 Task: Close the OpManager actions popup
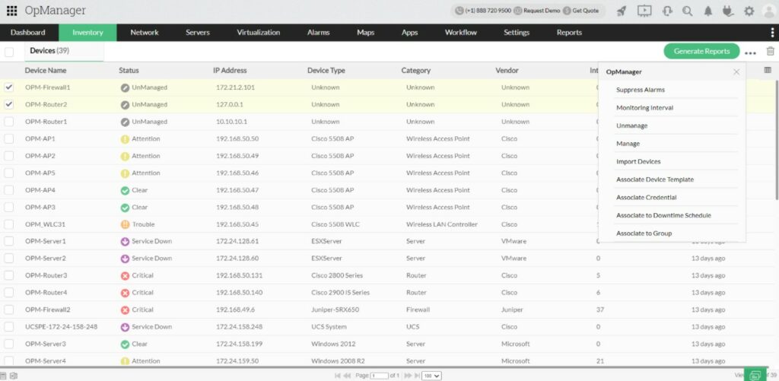pyautogui.click(x=736, y=72)
